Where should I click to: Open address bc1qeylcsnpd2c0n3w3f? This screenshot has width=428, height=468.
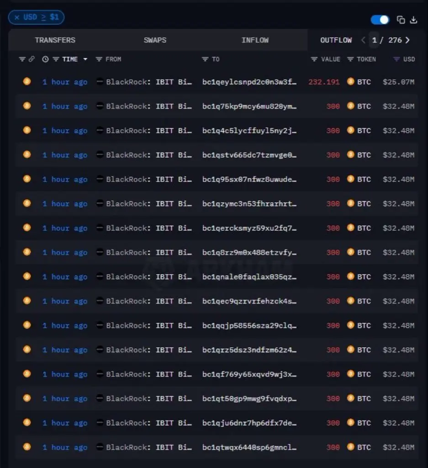tap(249, 82)
